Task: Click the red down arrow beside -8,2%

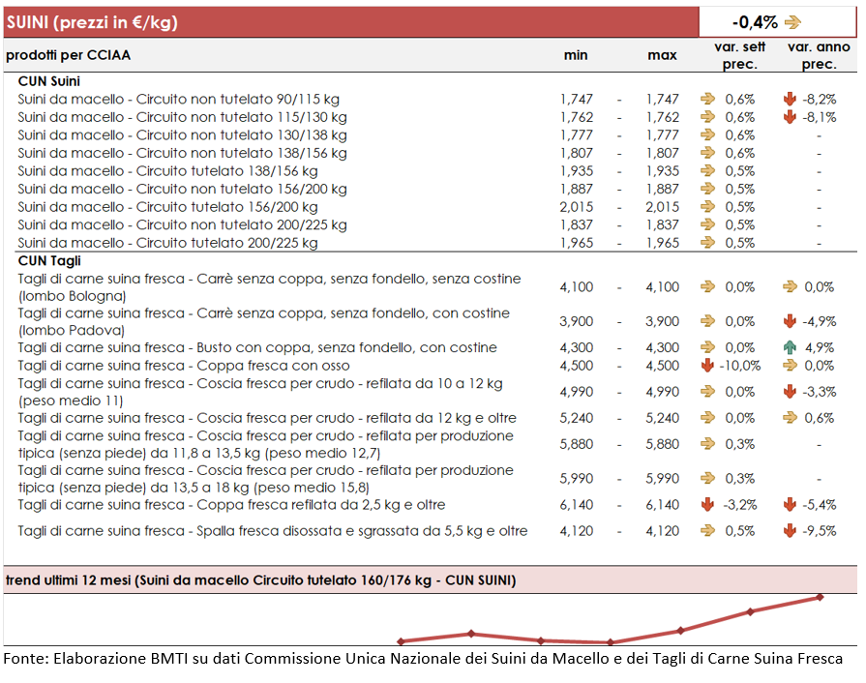Action: 790,99
